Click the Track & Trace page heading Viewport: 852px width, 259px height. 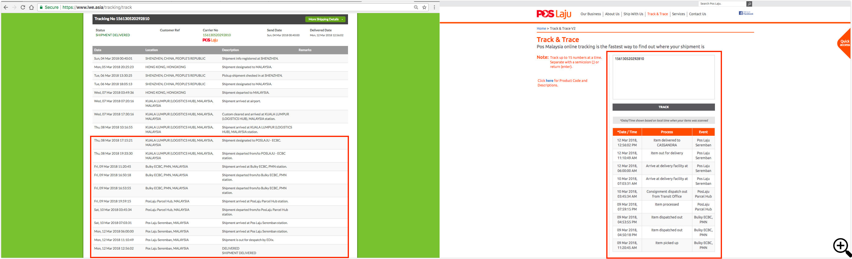coord(558,40)
